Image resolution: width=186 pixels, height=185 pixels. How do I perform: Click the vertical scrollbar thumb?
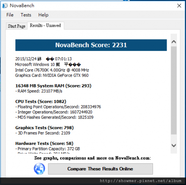tap(174, 90)
